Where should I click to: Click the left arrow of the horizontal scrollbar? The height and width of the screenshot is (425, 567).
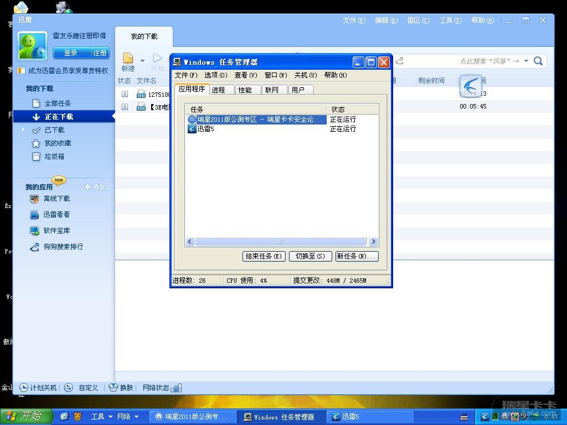coord(190,241)
